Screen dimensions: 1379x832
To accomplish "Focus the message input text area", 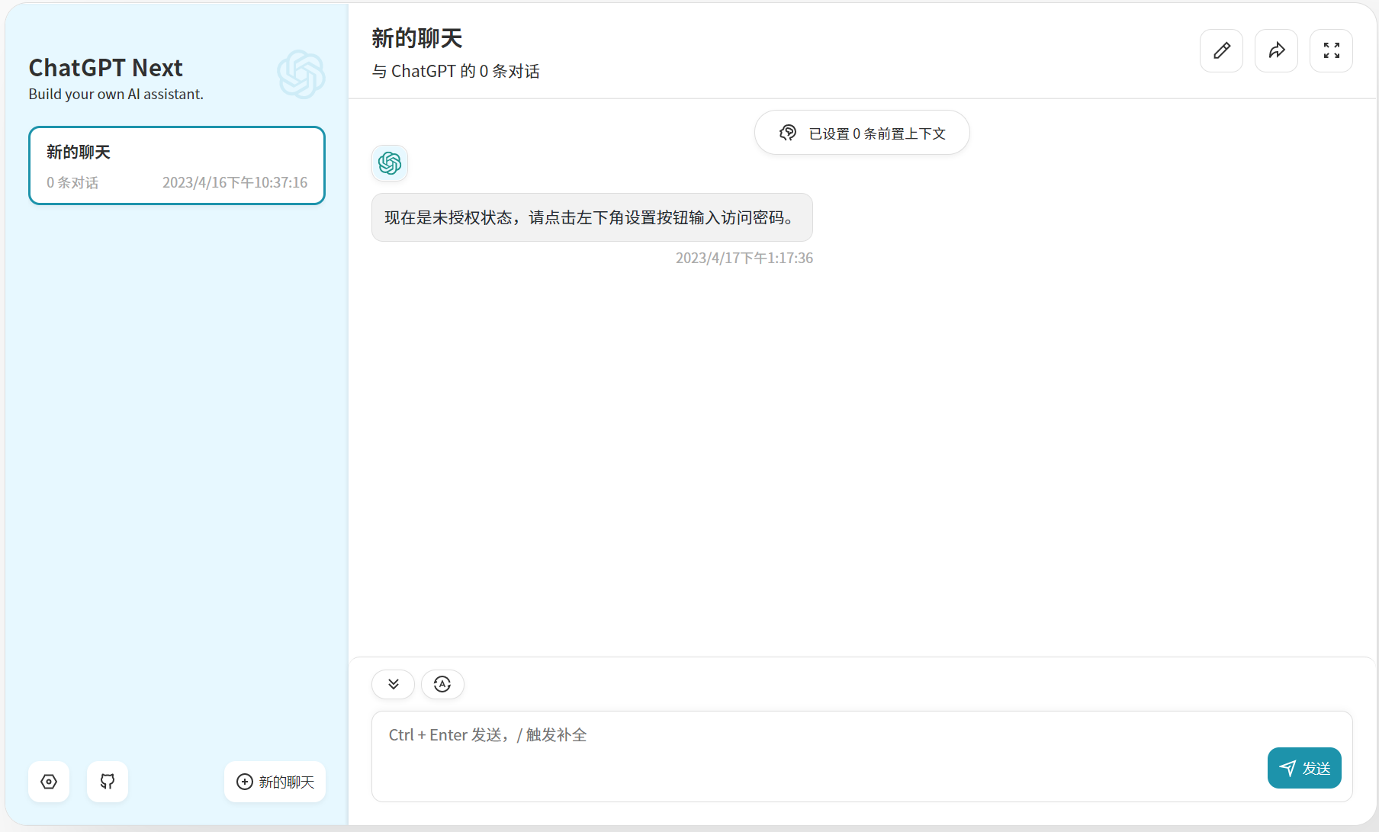I will (862, 757).
